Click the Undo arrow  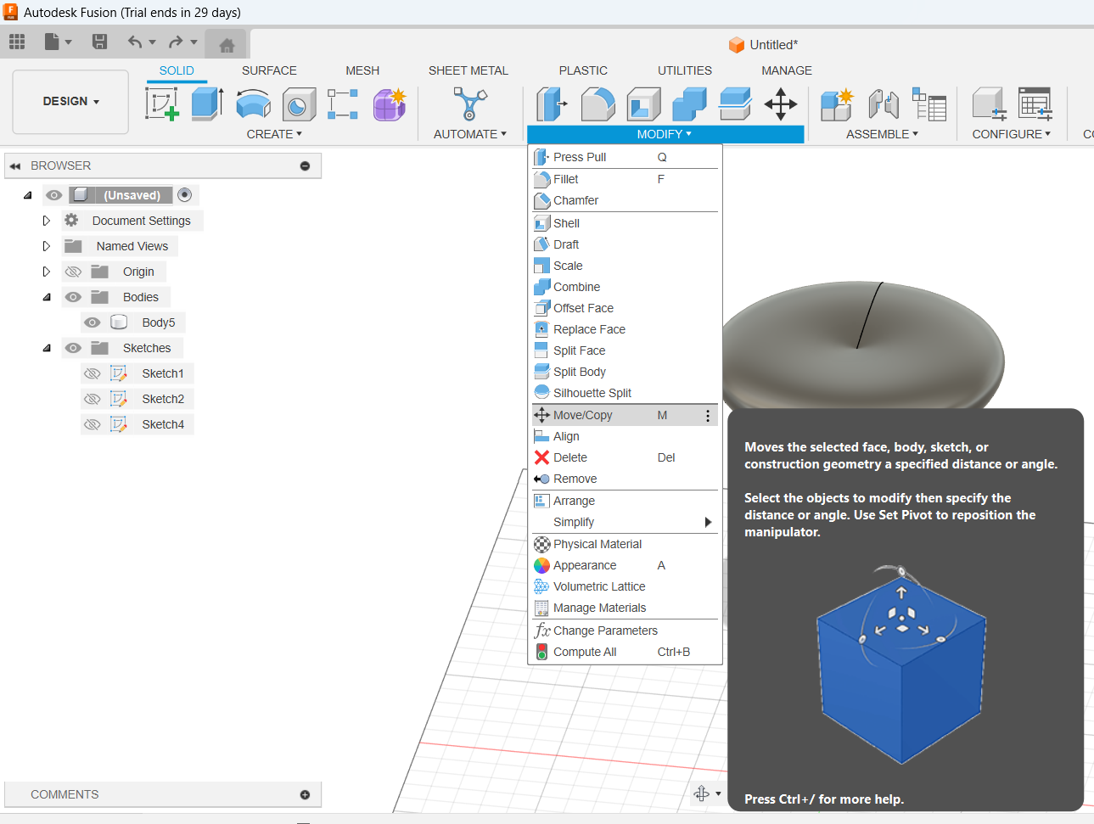pos(135,42)
